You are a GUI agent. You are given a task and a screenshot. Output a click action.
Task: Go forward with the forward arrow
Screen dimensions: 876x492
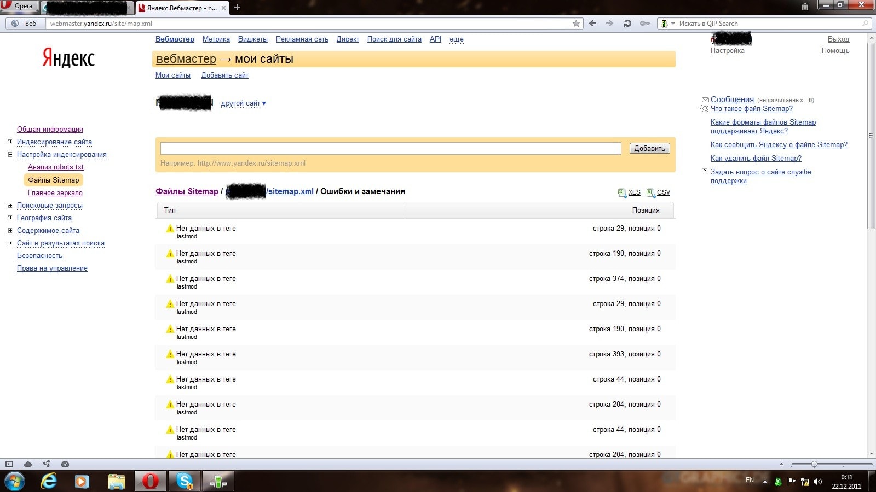click(x=609, y=24)
